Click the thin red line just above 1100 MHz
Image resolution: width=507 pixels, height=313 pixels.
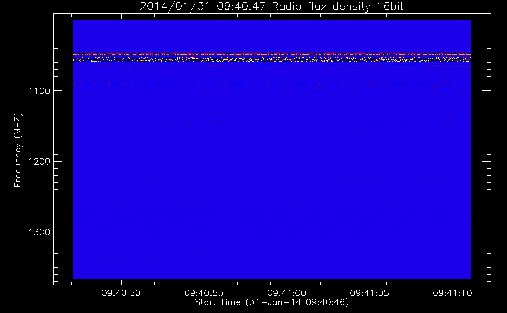272,84
